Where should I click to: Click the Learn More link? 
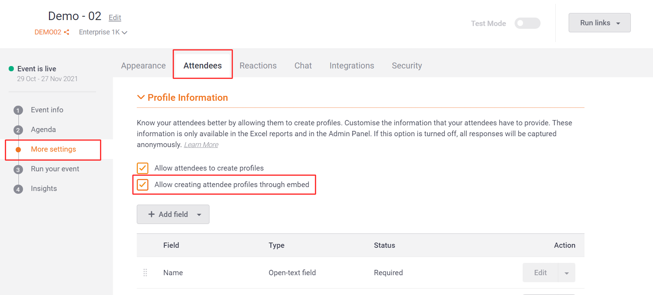coord(201,145)
